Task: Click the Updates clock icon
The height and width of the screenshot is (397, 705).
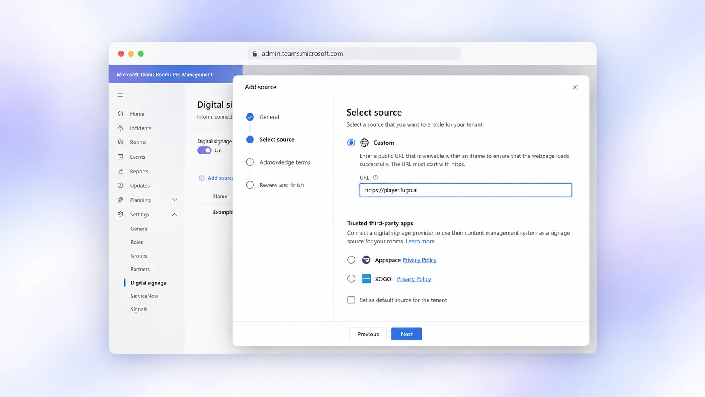Action: coord(121,185)
